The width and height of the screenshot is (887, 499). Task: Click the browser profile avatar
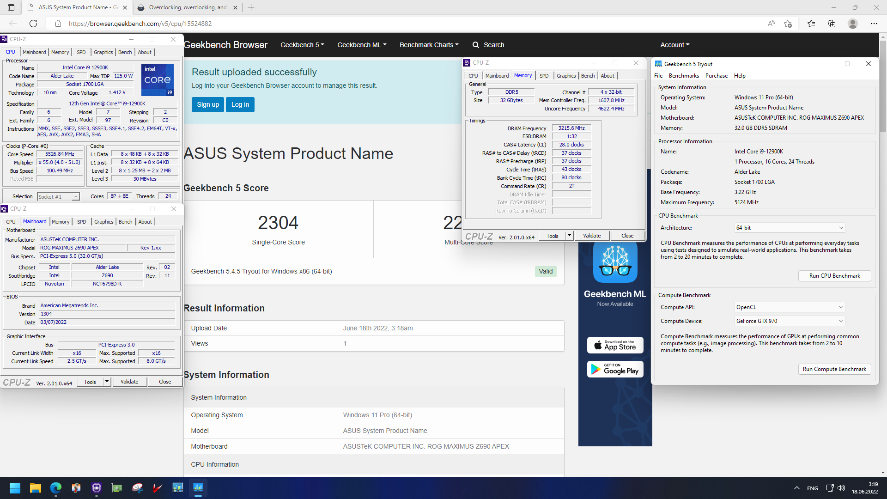pyautogui.click(x=853, y=24)
